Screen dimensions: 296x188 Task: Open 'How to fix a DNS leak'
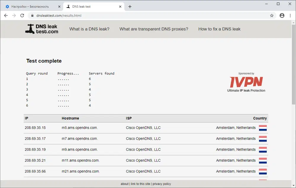click(219, 29)
